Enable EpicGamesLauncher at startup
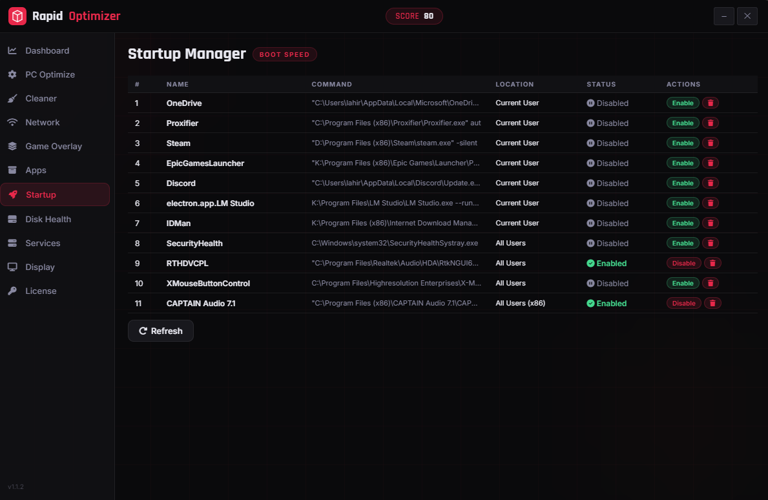768x500 pixels. pyautogui.click(x=683, y=163)
